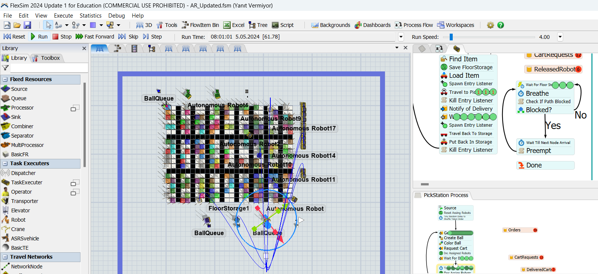Viewport: 598px width, 274px height.
Task: Open the FlowItem Bin tool
Action: click(x=200, y=25)
